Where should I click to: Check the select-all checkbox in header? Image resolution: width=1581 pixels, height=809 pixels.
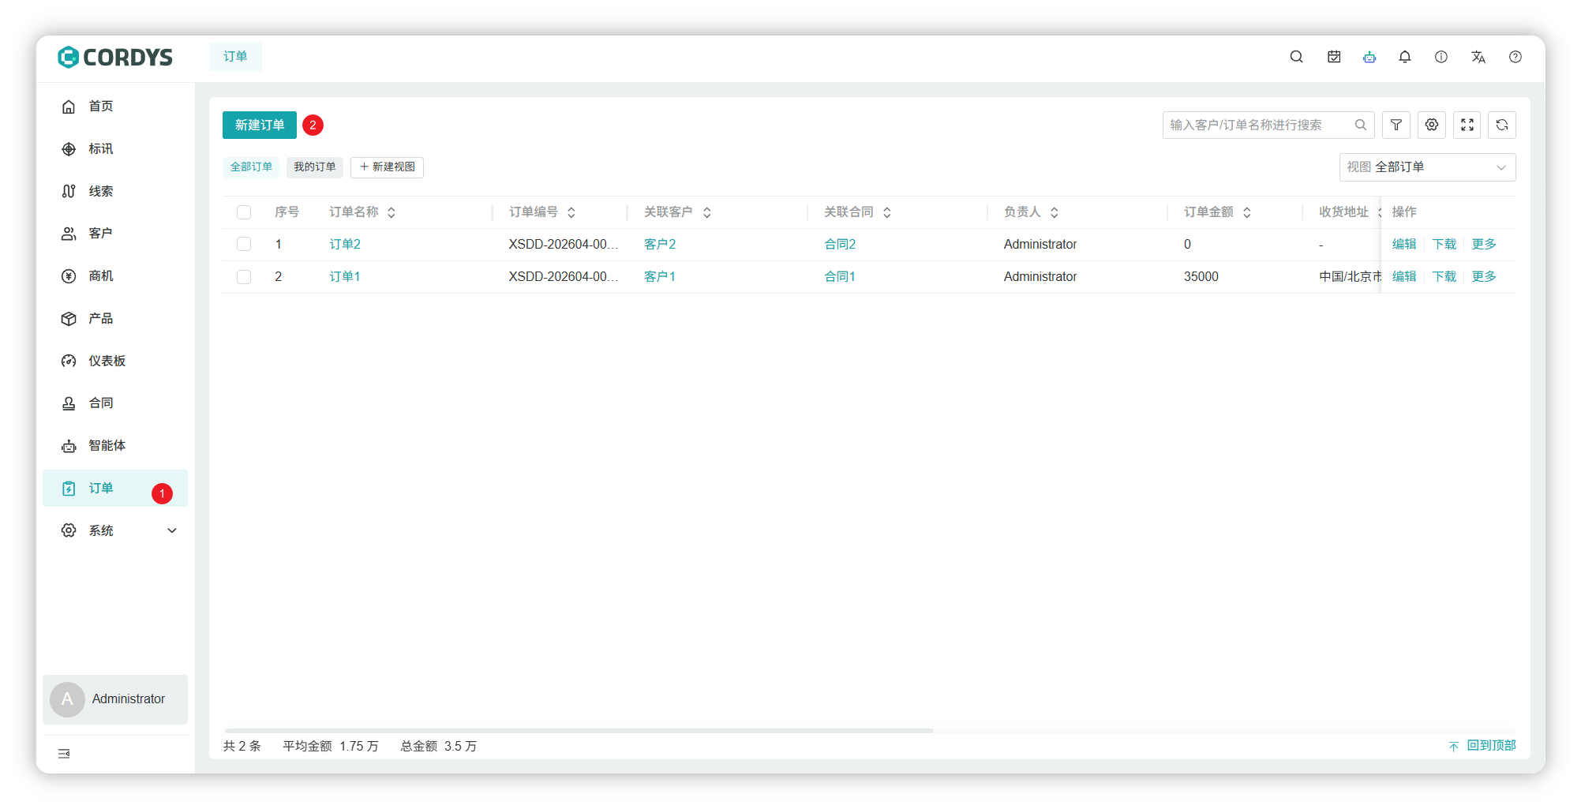coord(244,212)
